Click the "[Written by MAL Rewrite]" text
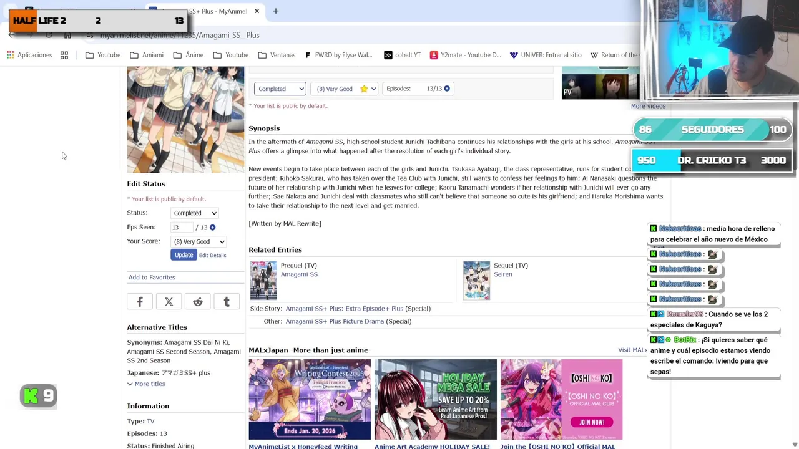The width and height of the screenshot is (799, 449). 285,224
